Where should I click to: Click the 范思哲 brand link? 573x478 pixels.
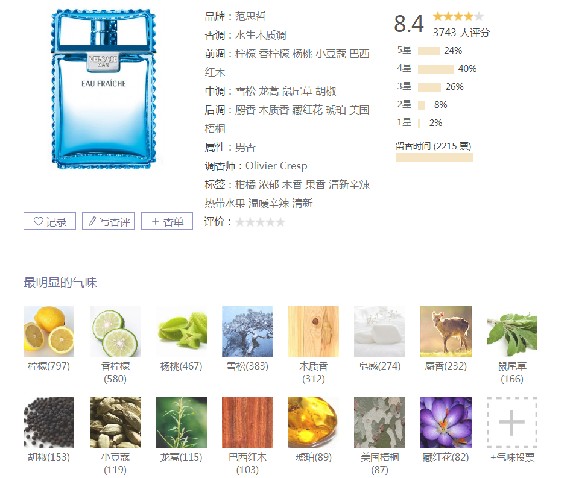click(250, 16)
